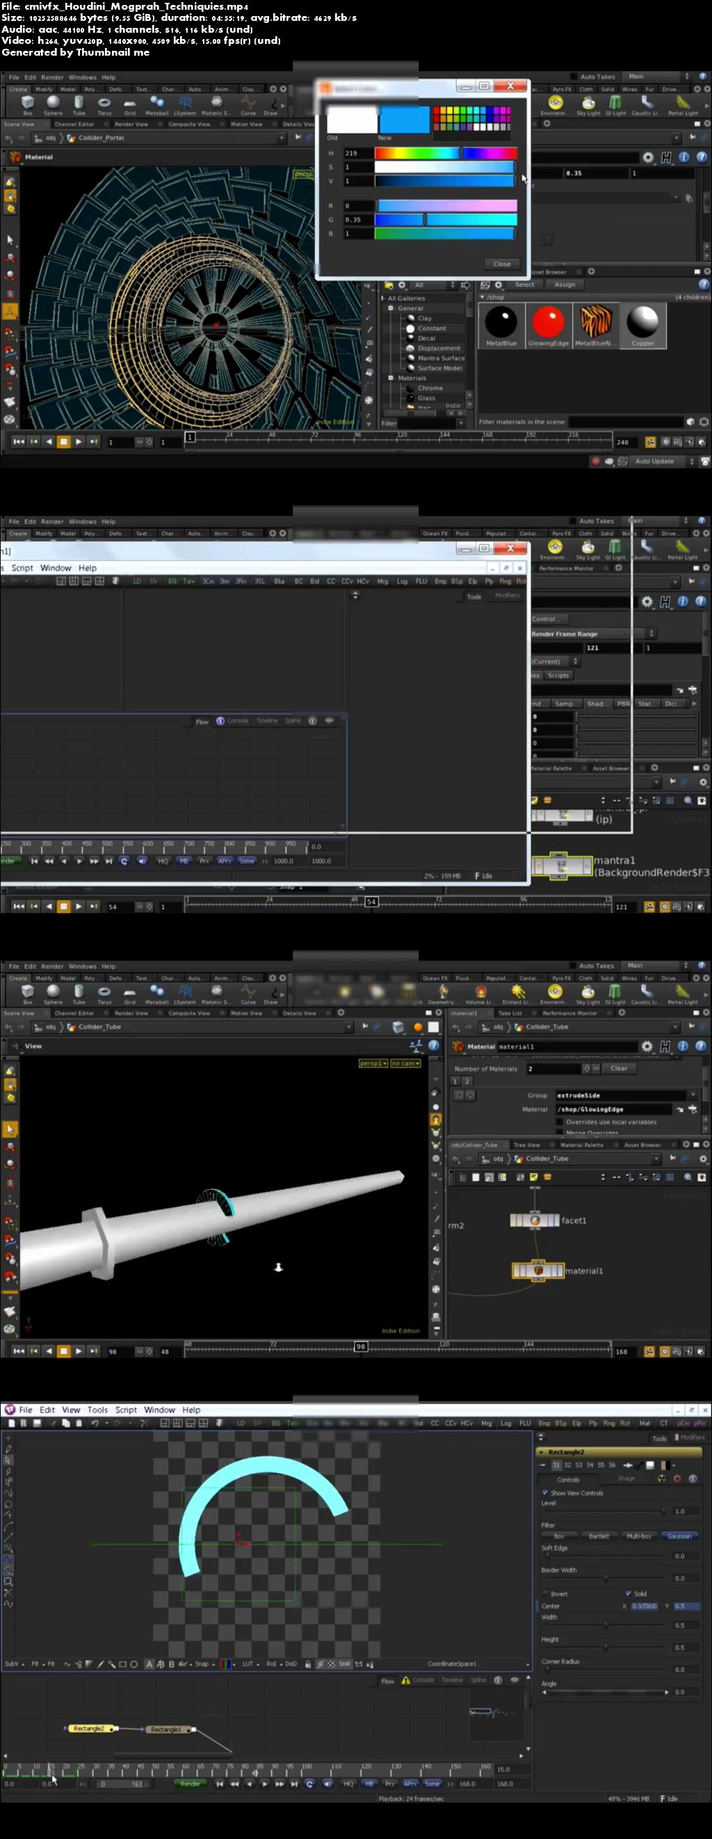The width and height of the screenshot is (712, 1839).
Task: Pick the MetalBlue material thumbnail
Action: point(501,325)
